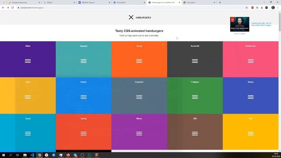Toggle the Vortex hamburger icon
Screen dimensions: 281x158
(x=251, y=97)
